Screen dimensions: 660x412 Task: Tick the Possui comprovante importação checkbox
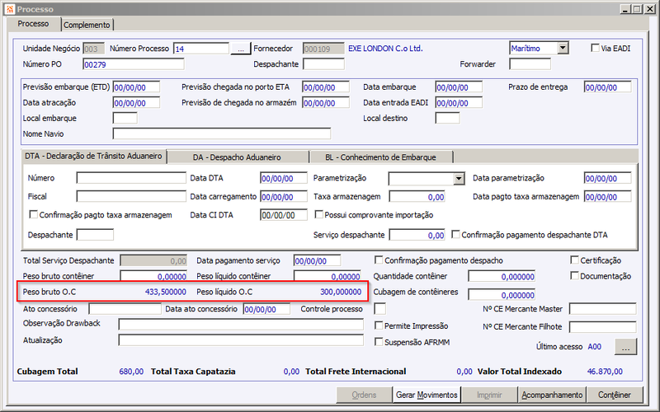point(319,214)
